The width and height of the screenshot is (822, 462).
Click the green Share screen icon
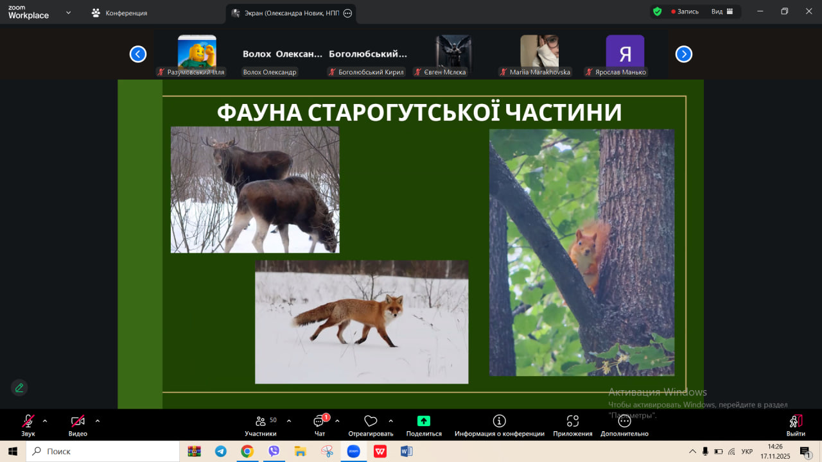pyautogui.click(x=424, y=422)
